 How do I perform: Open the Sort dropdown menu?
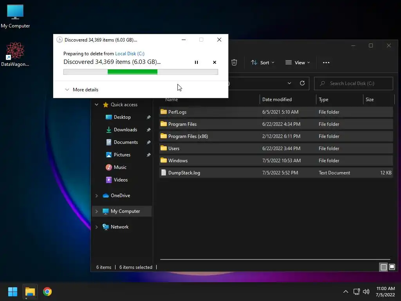(263, 62)
